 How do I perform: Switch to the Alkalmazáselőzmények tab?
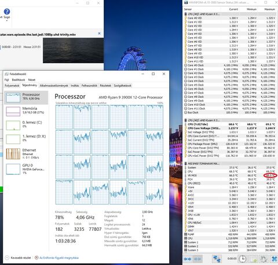(54, 86)
